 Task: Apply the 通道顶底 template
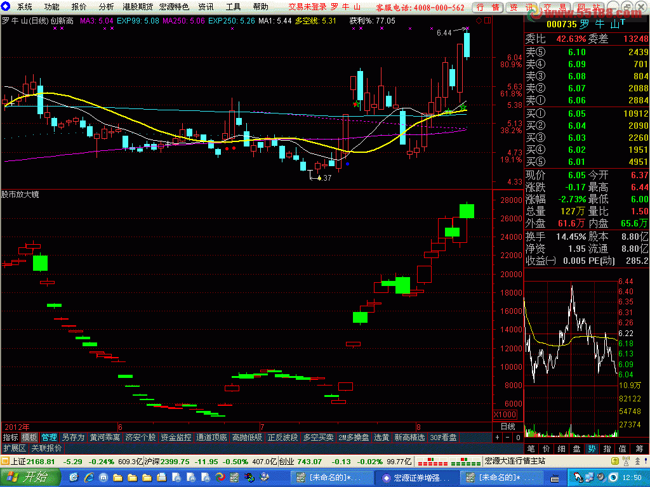click(x=211, y=438)
